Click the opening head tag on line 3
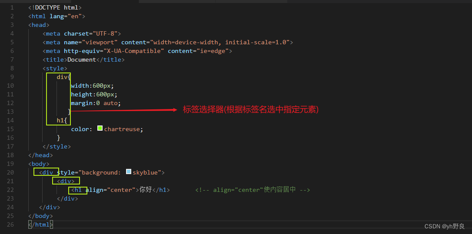This screenshot has width=472, height=234. click(x=39, y=25)
